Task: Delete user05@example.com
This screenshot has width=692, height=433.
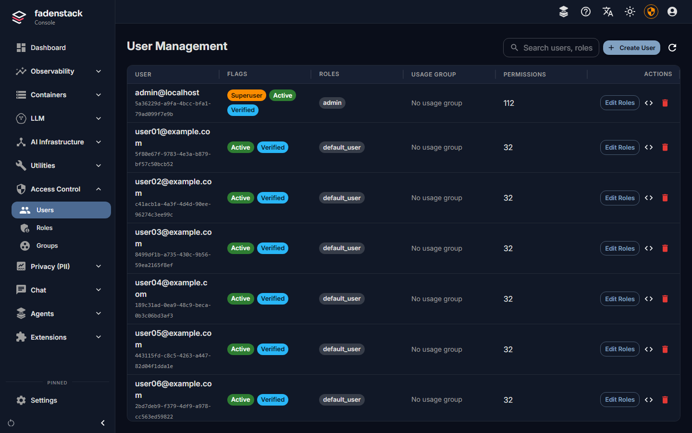Action: click(665, 349)
